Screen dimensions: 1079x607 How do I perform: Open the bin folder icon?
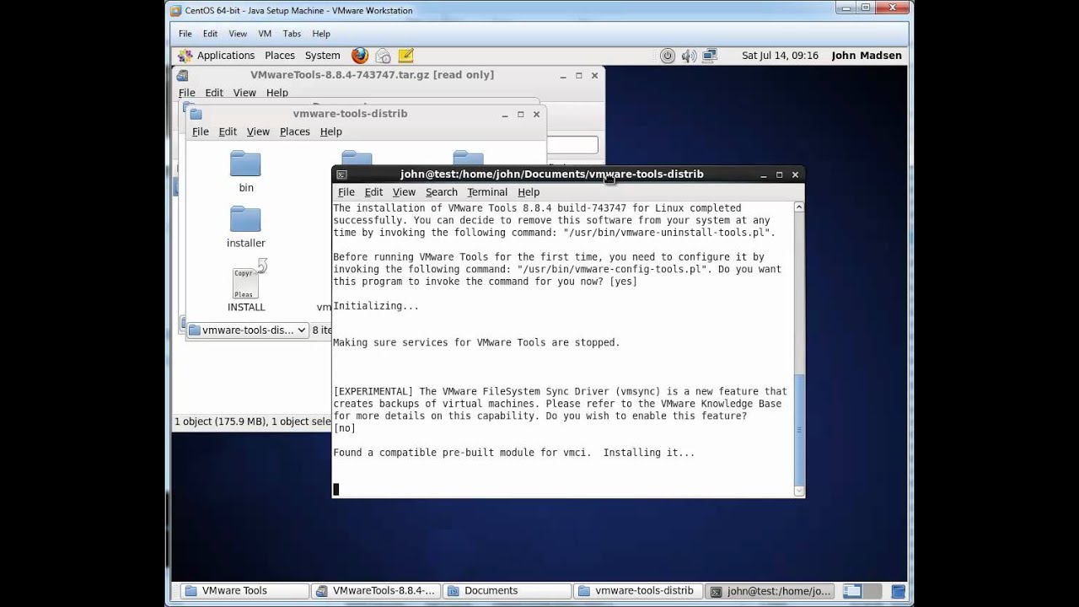tap(245, 164)
